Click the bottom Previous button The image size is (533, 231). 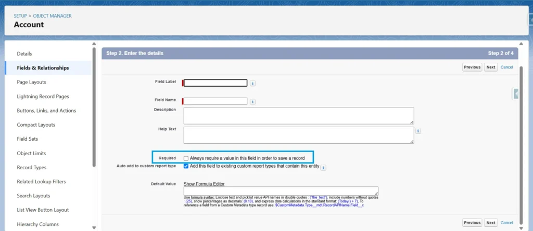click(x=472, y=223)
